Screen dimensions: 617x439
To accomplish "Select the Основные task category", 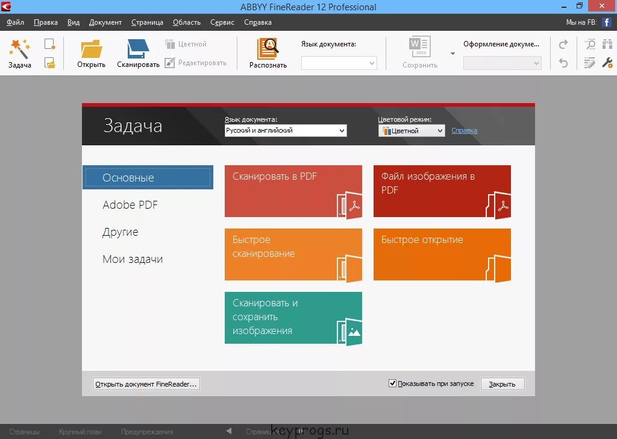I will pos(148,177).
